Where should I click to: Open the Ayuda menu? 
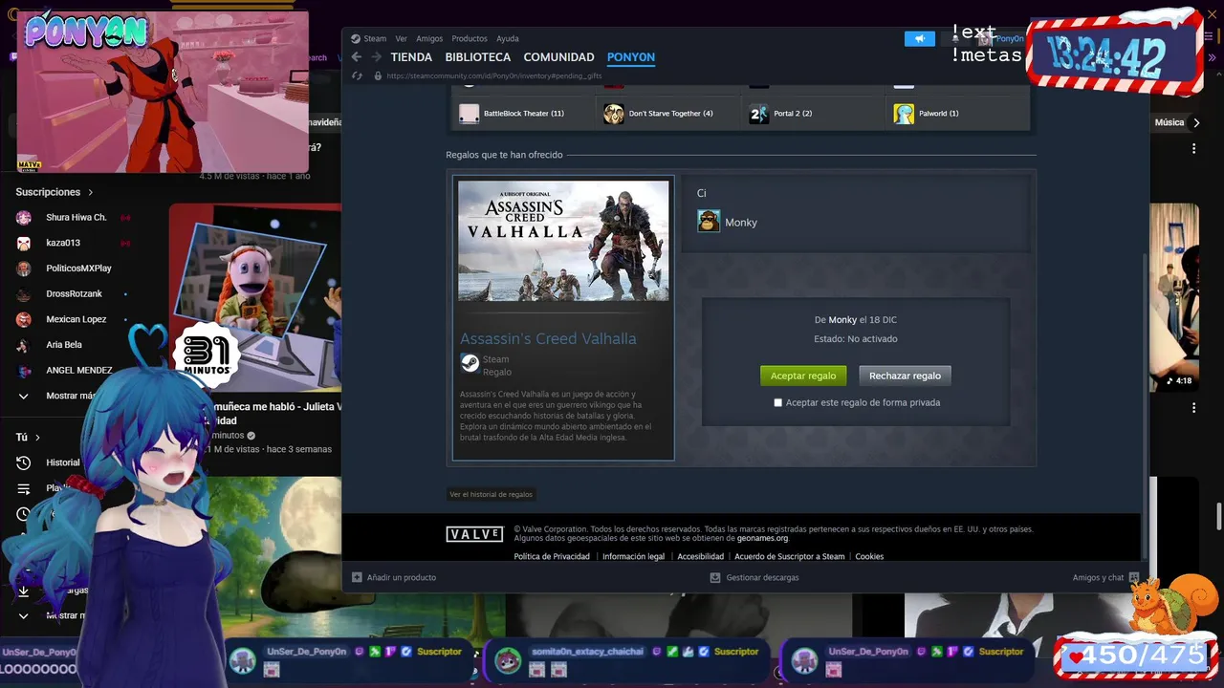pyautogui.click(x=508, y=39)
